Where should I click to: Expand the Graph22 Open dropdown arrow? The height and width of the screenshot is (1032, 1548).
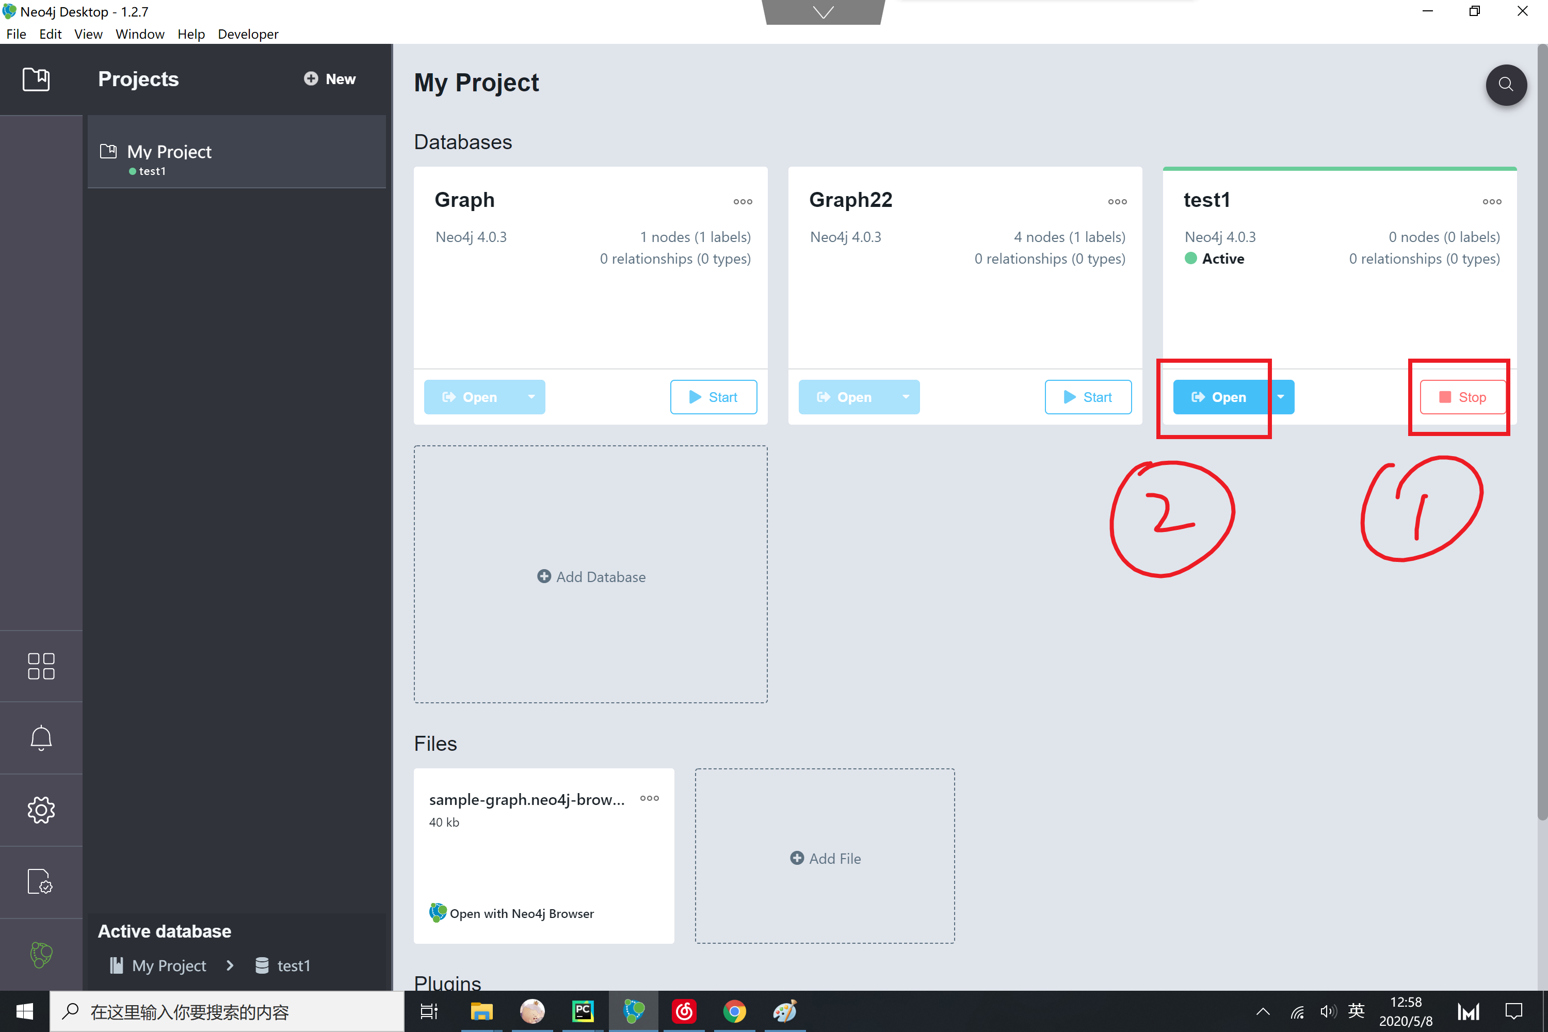click(x=906, y=397)
